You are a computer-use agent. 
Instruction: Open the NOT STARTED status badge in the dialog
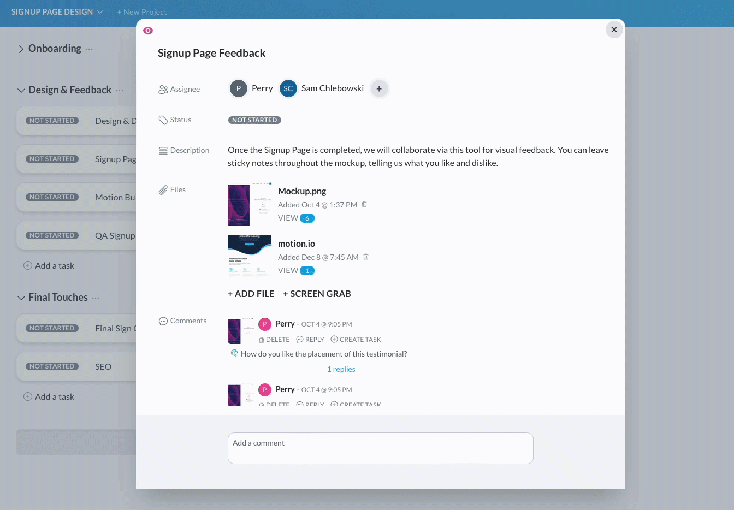[x=254, y=120]
